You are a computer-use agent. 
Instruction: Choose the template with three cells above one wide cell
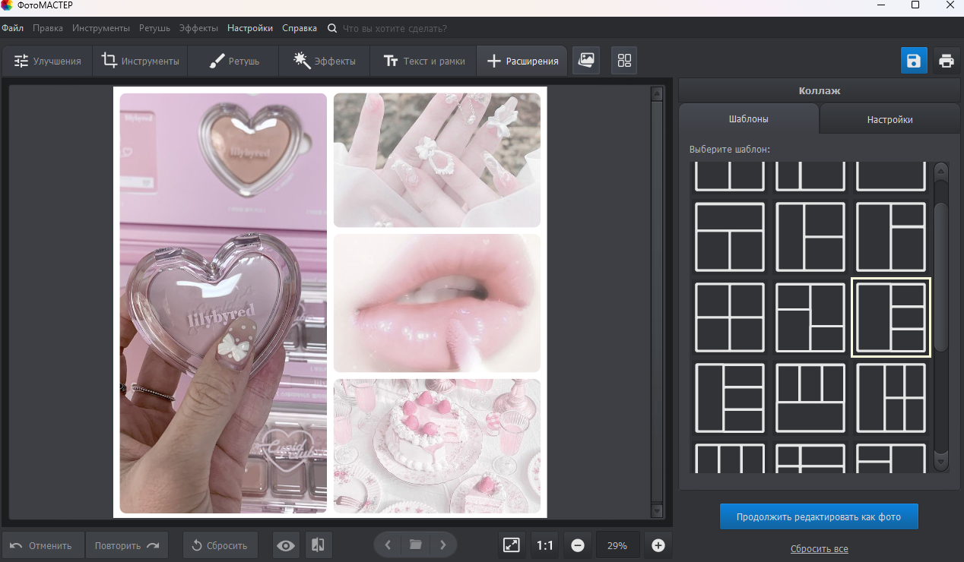click(810, 398)
